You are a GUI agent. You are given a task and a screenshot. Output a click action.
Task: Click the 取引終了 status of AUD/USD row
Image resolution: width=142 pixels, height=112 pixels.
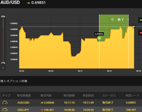pyautogui.click(x=108, y=103)
